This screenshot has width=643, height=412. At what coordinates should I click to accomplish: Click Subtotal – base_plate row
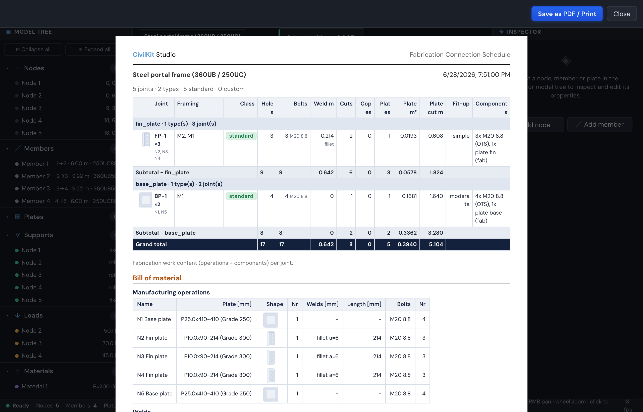[x=321, y=233]
